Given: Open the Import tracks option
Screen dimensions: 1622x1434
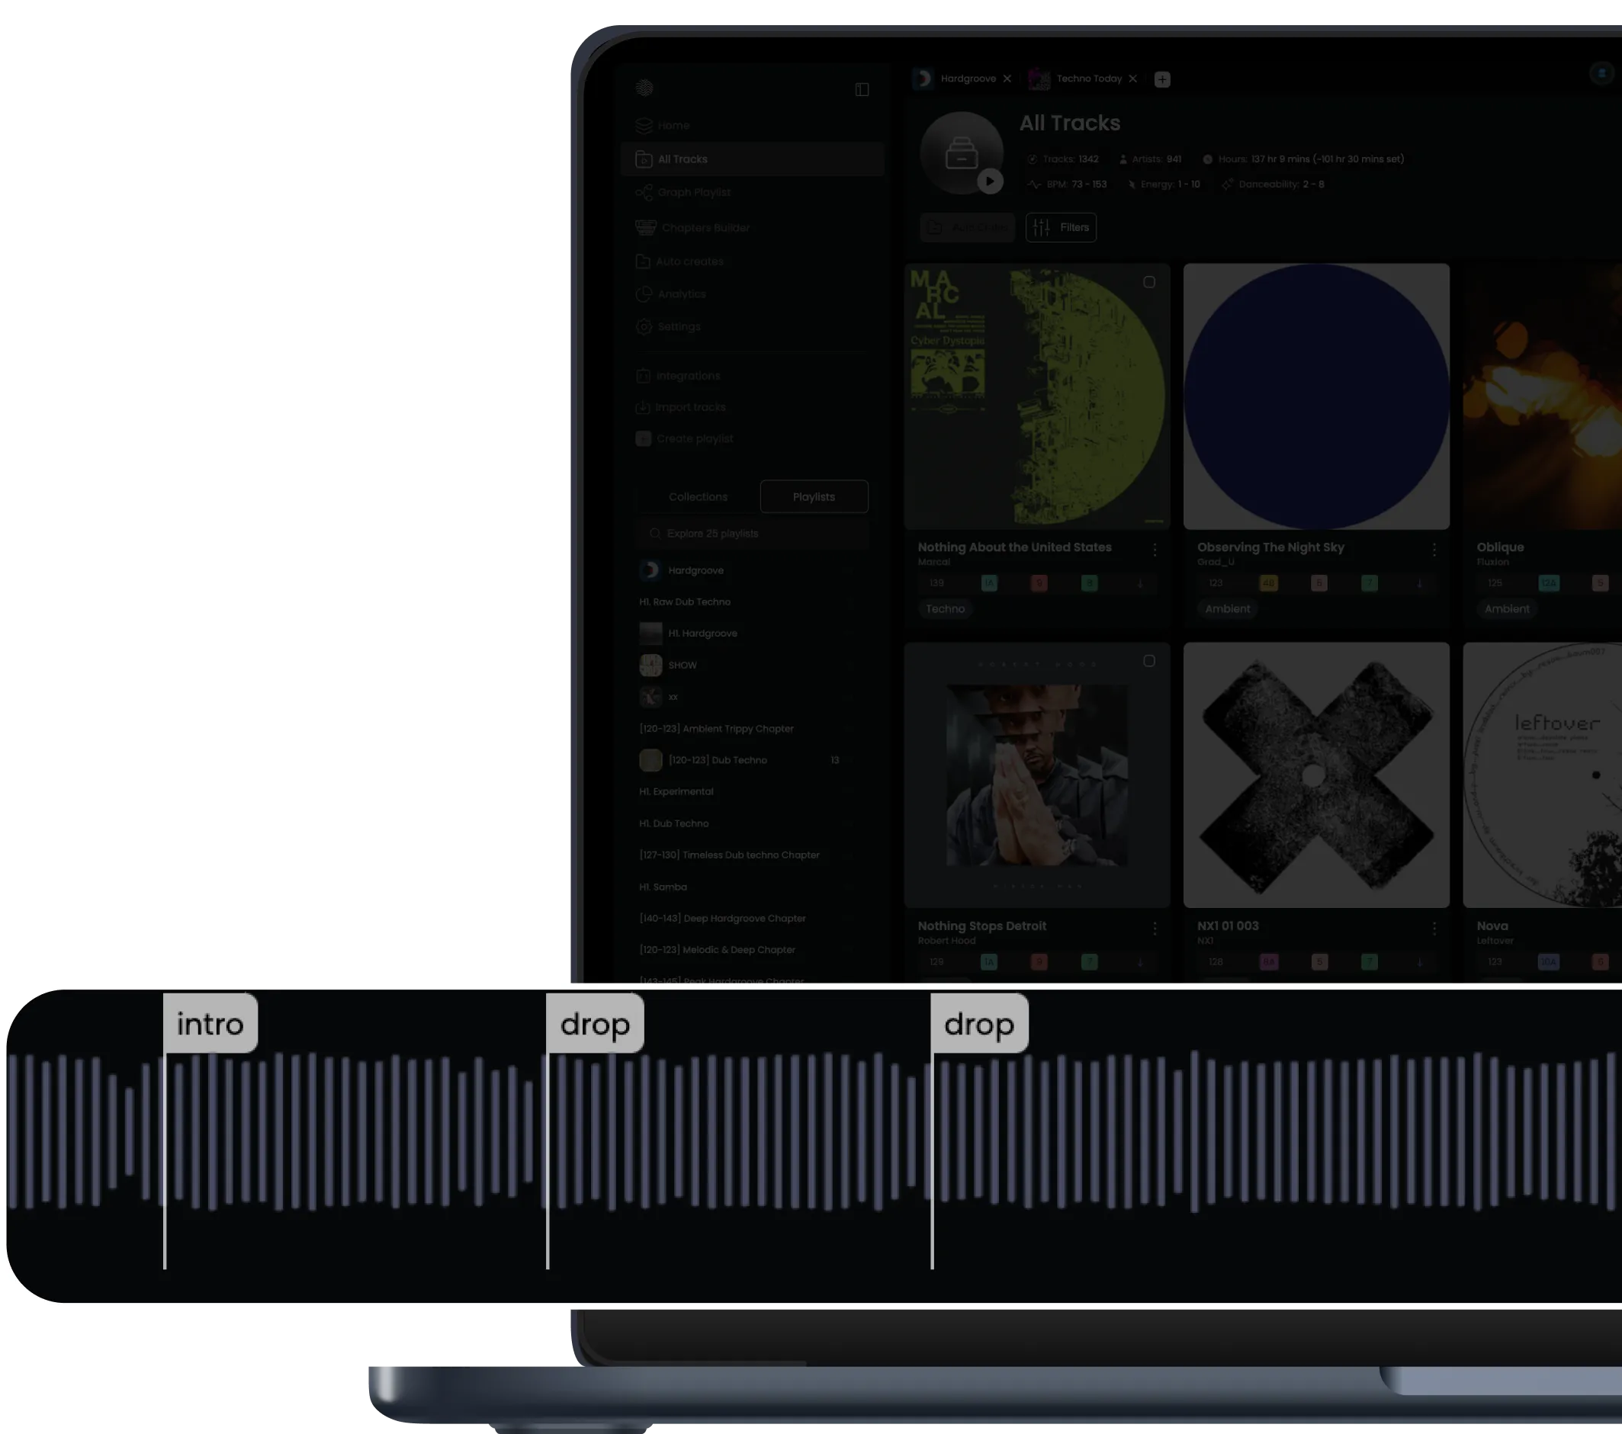Looking at the screenshot, I should pyautogui.click(x=689, y=408).
